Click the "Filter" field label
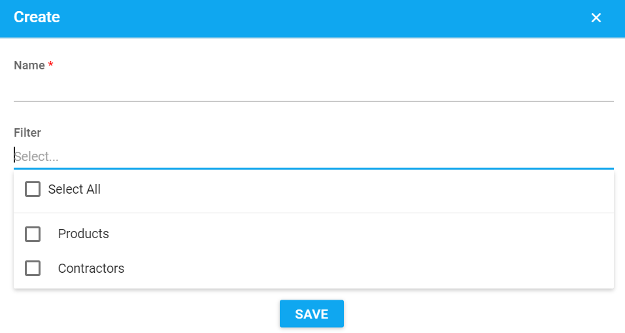 pyautogui.click(x=27, y=133)
